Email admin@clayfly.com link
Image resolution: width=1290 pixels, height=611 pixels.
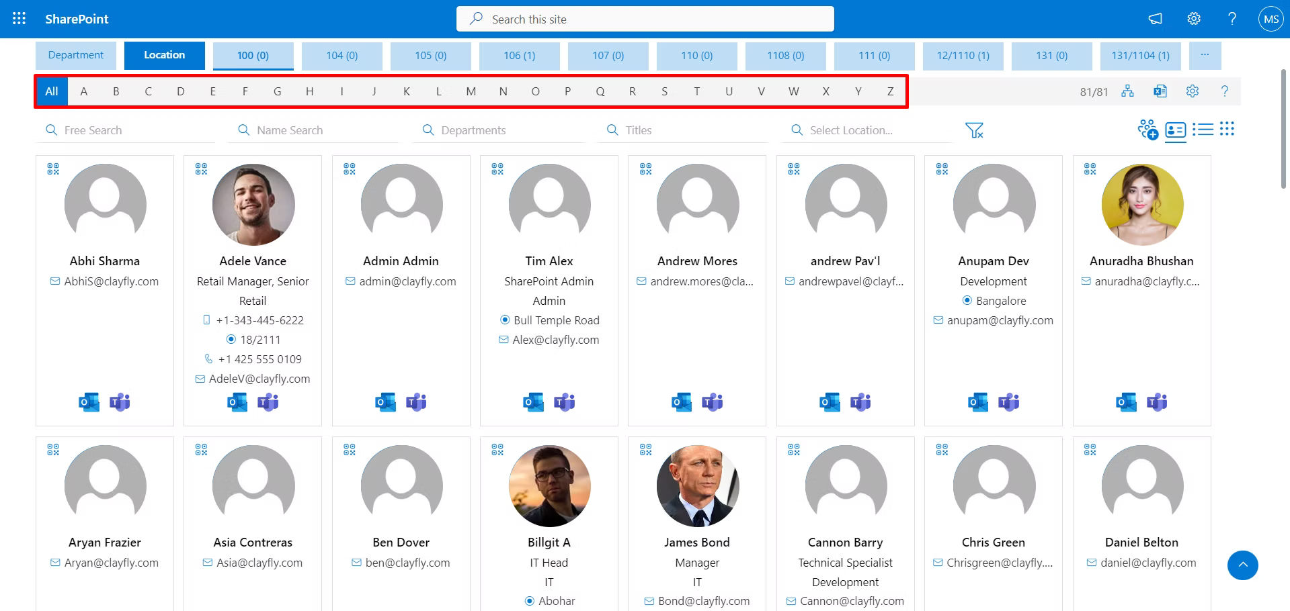click(x=407, y=281)
